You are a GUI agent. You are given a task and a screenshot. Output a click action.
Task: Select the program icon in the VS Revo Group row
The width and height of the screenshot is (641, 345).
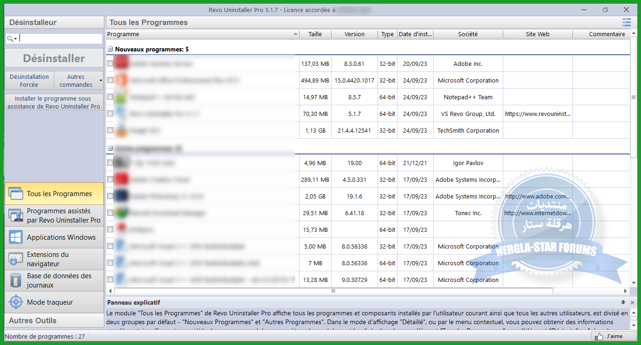tap(121, 114)
